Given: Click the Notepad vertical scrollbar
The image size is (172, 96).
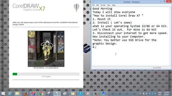Looking at the screenshot, I should coord(170,36).
